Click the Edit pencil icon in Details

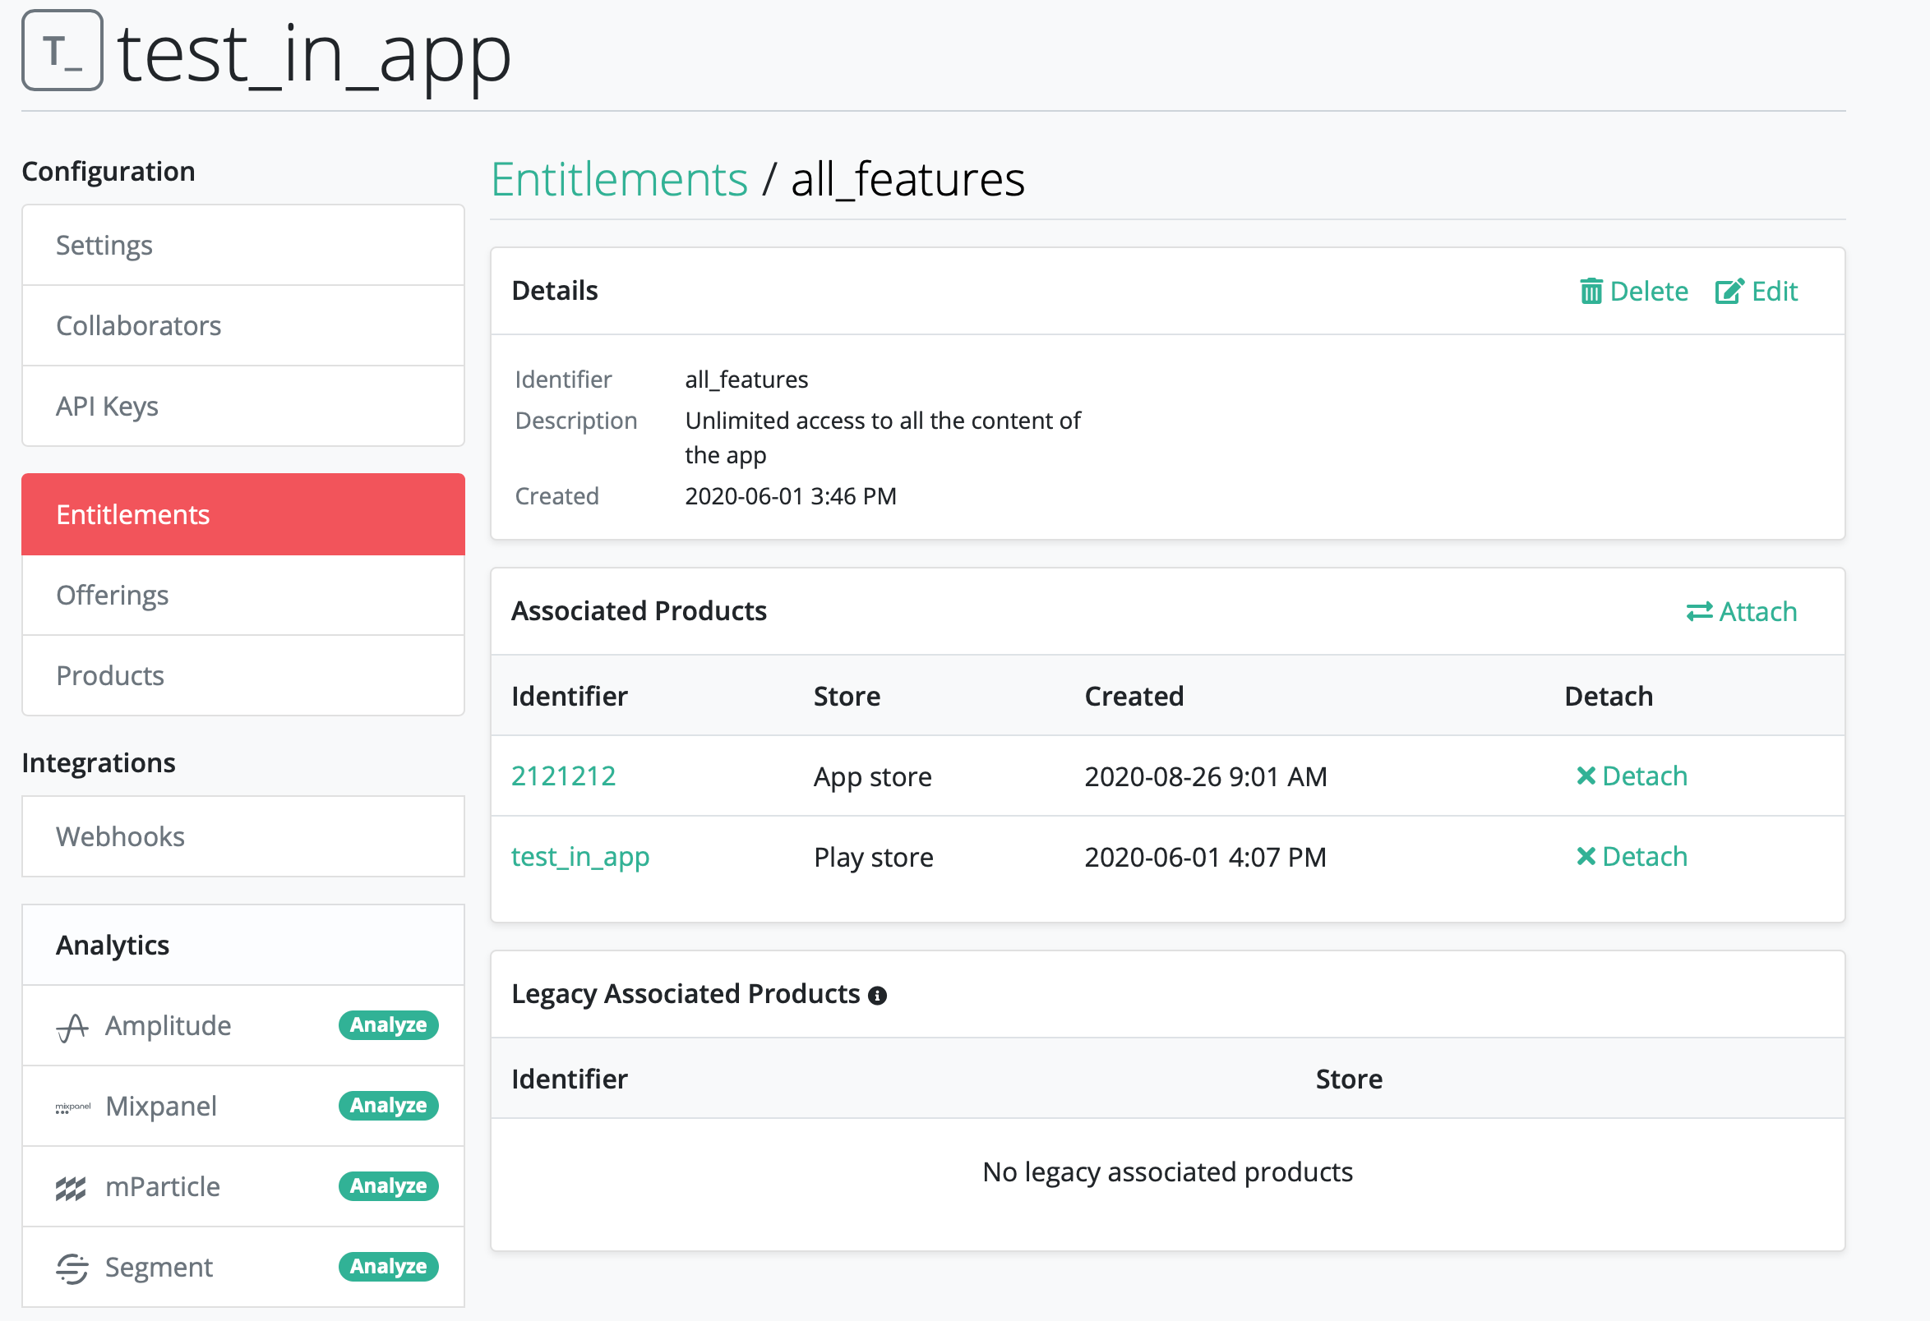(x=1730, y=290)
